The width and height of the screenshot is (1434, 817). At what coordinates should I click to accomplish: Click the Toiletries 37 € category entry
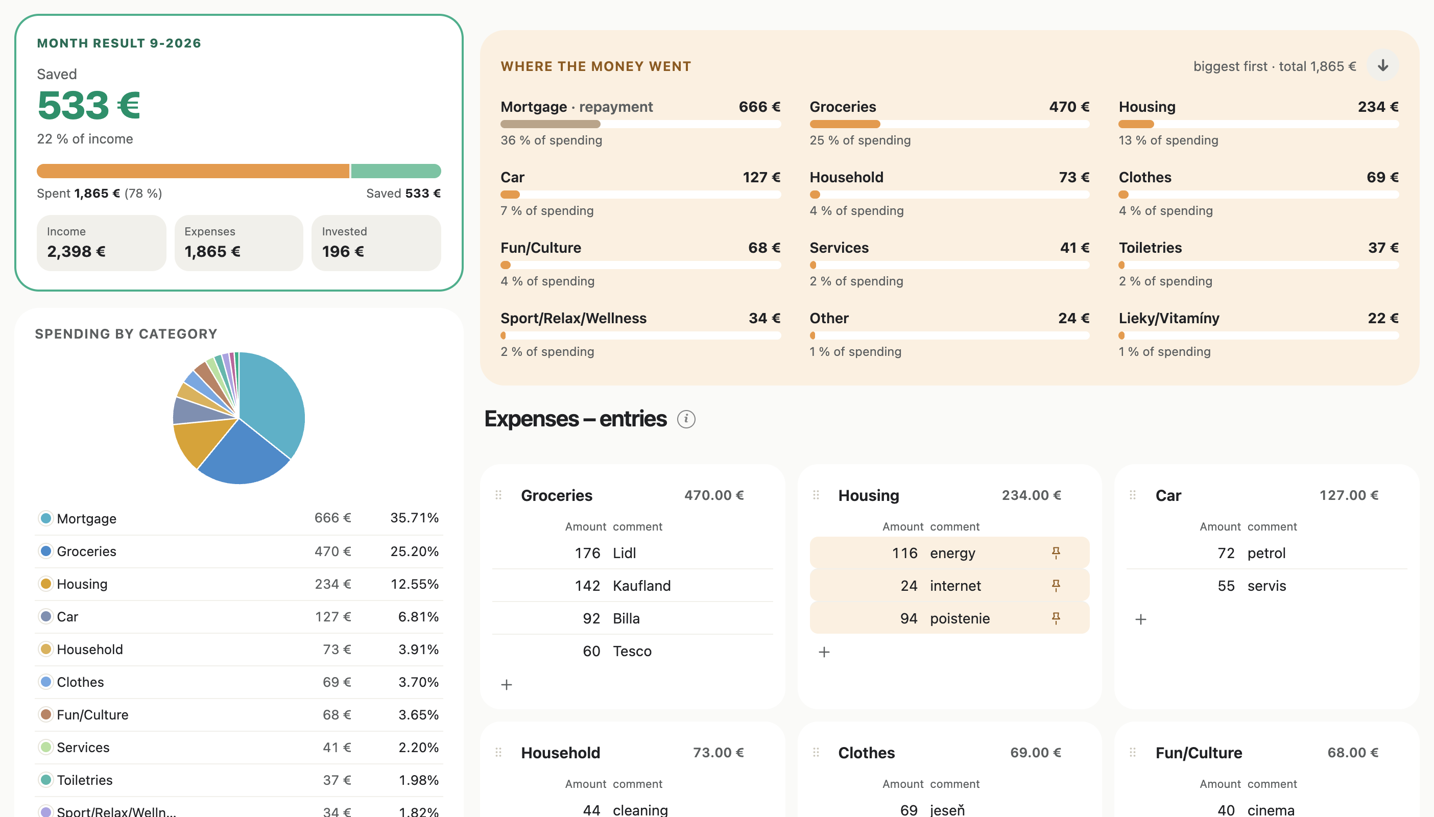(x=1258, y=263)
